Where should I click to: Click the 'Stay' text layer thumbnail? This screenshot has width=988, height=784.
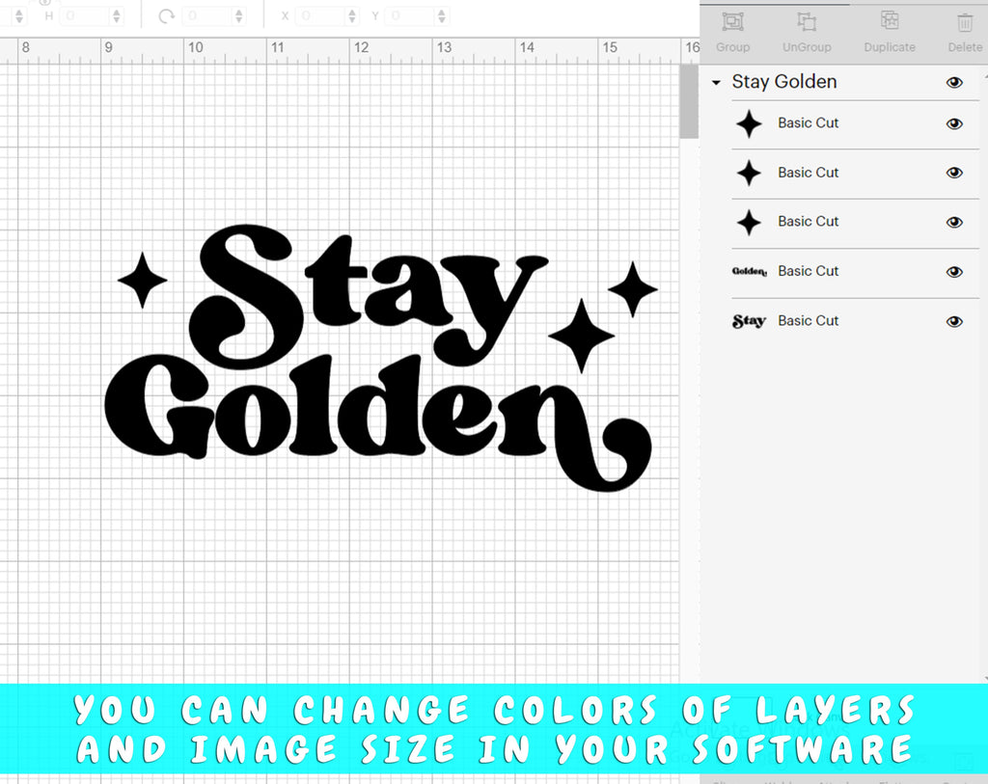(749, 320)
